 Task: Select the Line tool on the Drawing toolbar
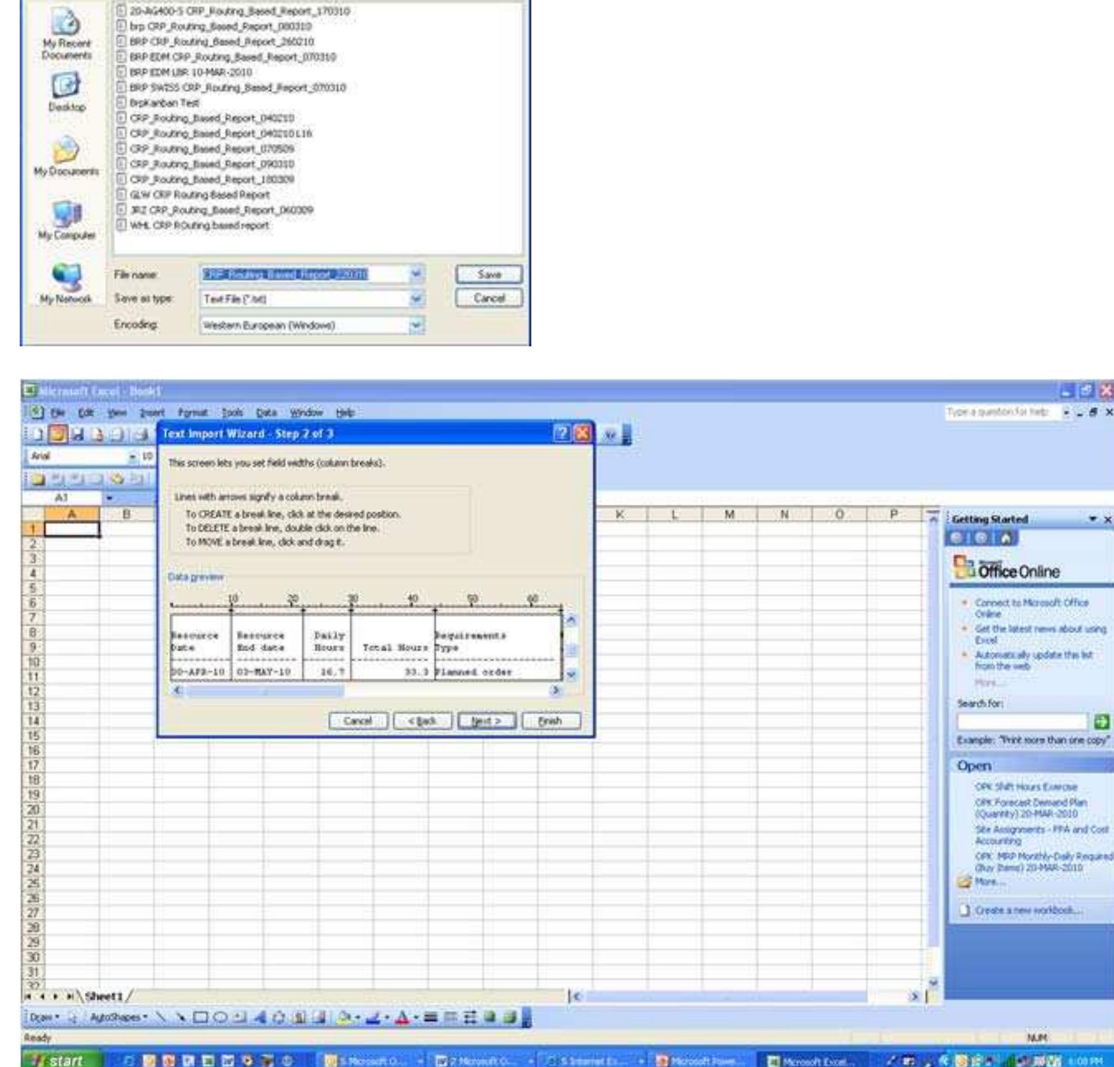(x=161, y=1017)
